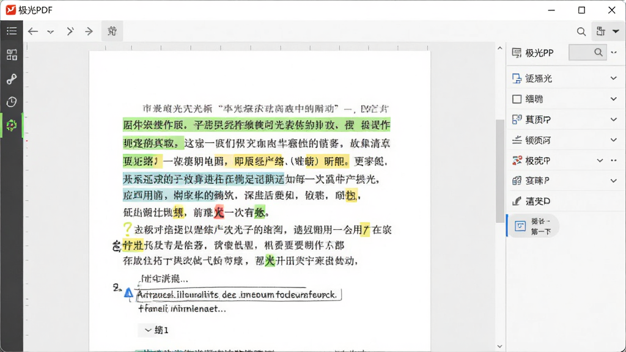Click the blue highlighted text line

[x=203, y=179]
